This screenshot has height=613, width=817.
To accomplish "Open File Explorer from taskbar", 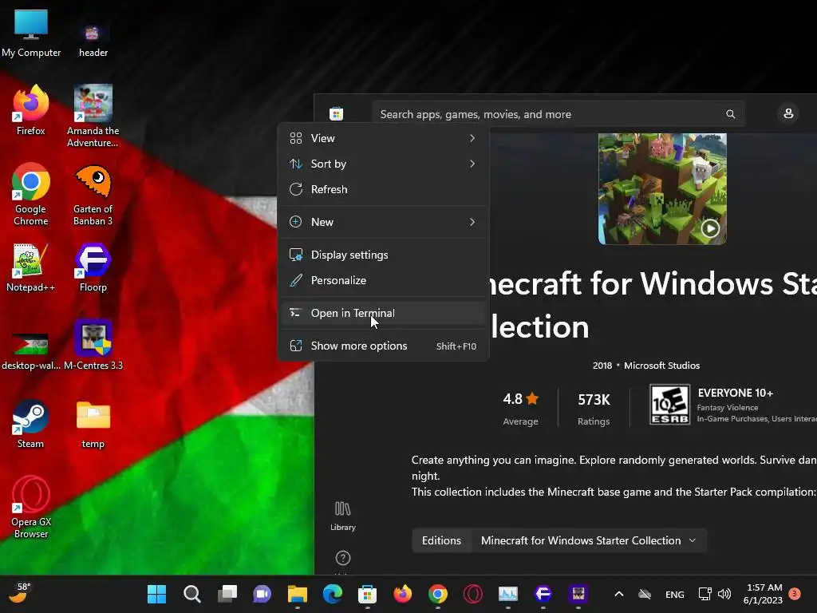I will click(x=298, y=594).
